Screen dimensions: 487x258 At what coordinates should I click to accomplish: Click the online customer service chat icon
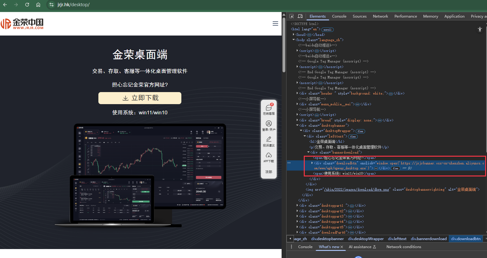coord(269,108)
